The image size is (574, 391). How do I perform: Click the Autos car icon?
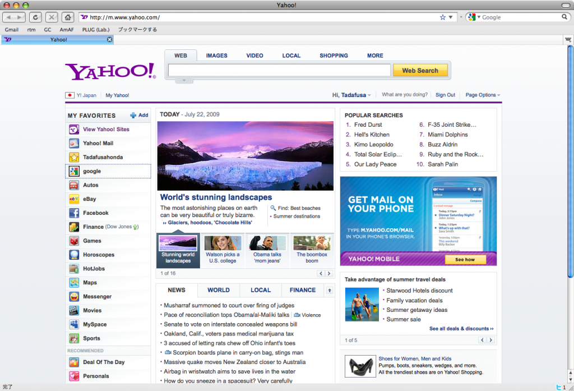tap(74, 185)
